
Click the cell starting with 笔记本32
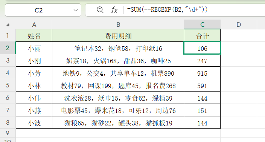coord(118,48)
